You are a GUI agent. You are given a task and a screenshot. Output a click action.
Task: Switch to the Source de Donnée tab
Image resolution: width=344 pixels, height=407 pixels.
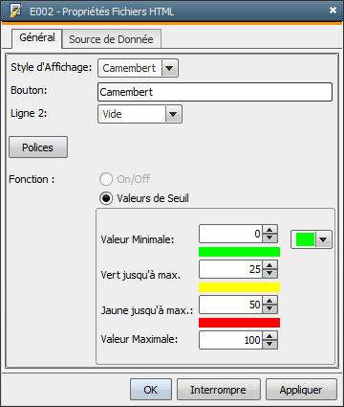(x=111, y=39)
